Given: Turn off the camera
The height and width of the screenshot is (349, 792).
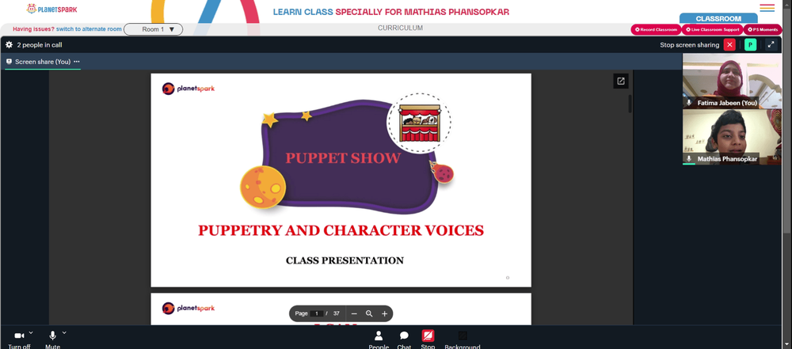Looking at the screenshot, I should pyautogui.click(x=19, y=340).
